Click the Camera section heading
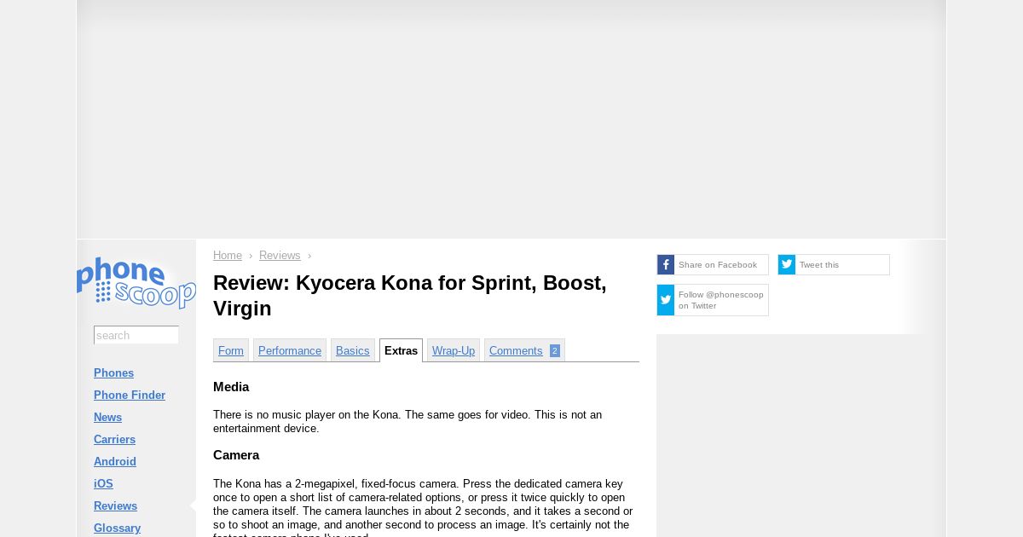The height and width of the screenshot is (537, 1023). 236,455
